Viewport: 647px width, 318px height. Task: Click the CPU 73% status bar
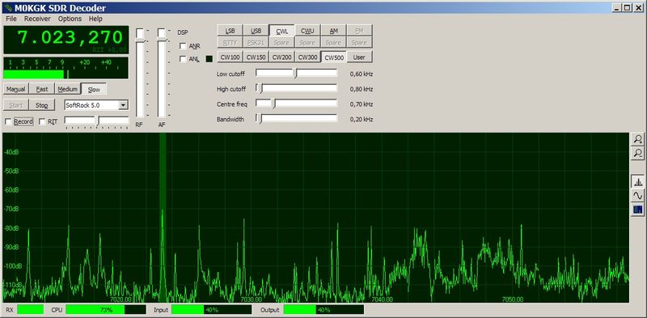click(106, 310)
